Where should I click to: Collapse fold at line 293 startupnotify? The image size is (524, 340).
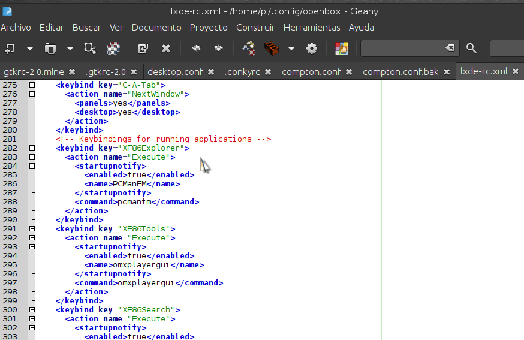pos(32,246)
